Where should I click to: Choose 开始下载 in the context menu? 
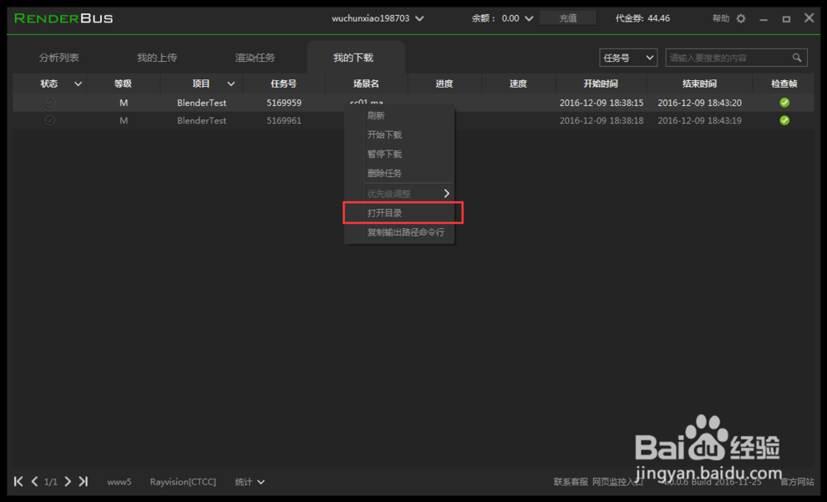coord(385,135)
